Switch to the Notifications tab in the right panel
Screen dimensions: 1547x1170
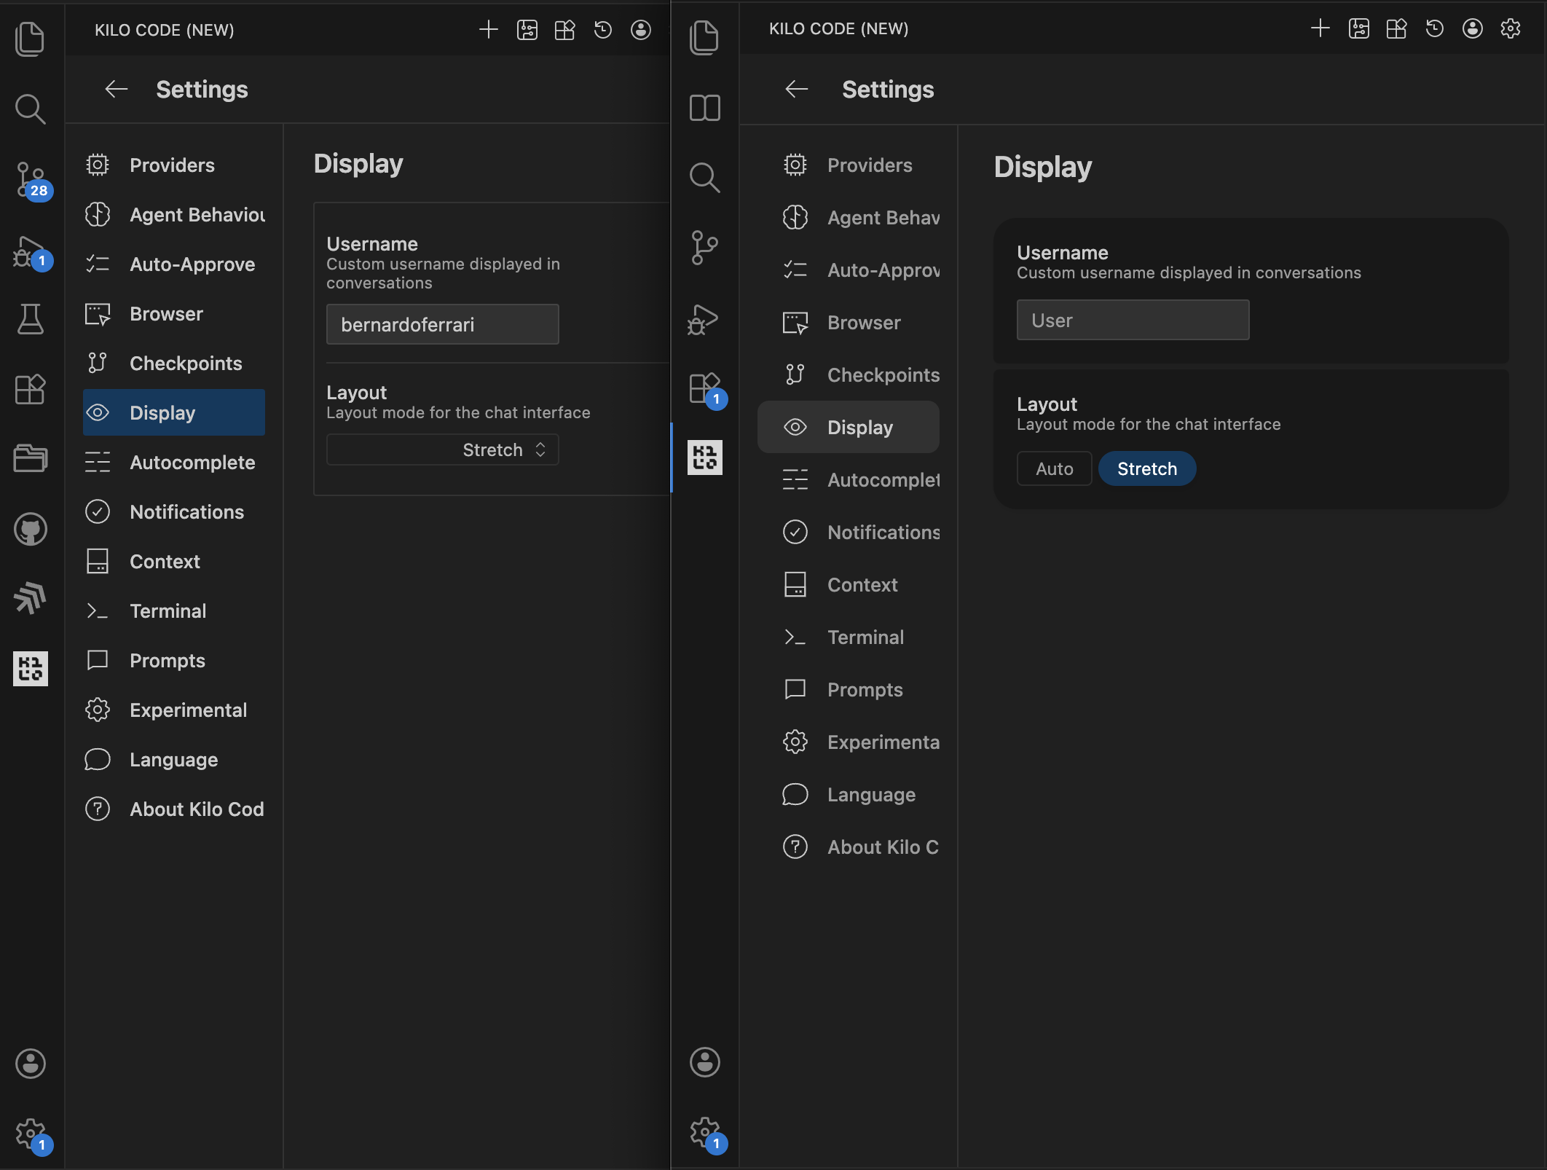(883, 533)
